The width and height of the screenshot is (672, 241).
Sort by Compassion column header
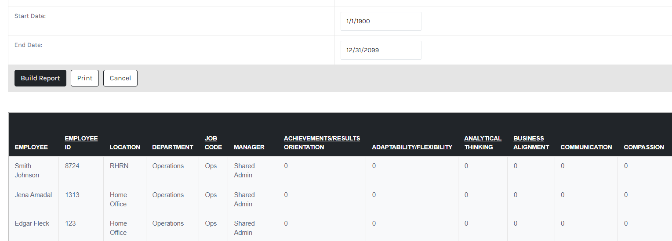click(644, 147)
